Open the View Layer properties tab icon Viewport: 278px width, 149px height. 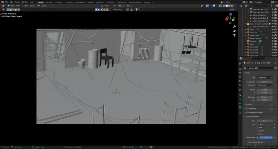click(240, 77)
